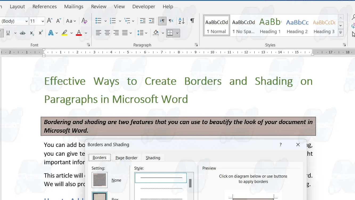The width and height of the screenshot is (355, 200).
Task: Apply superscript formatting
Action: [x=41, y=33]
